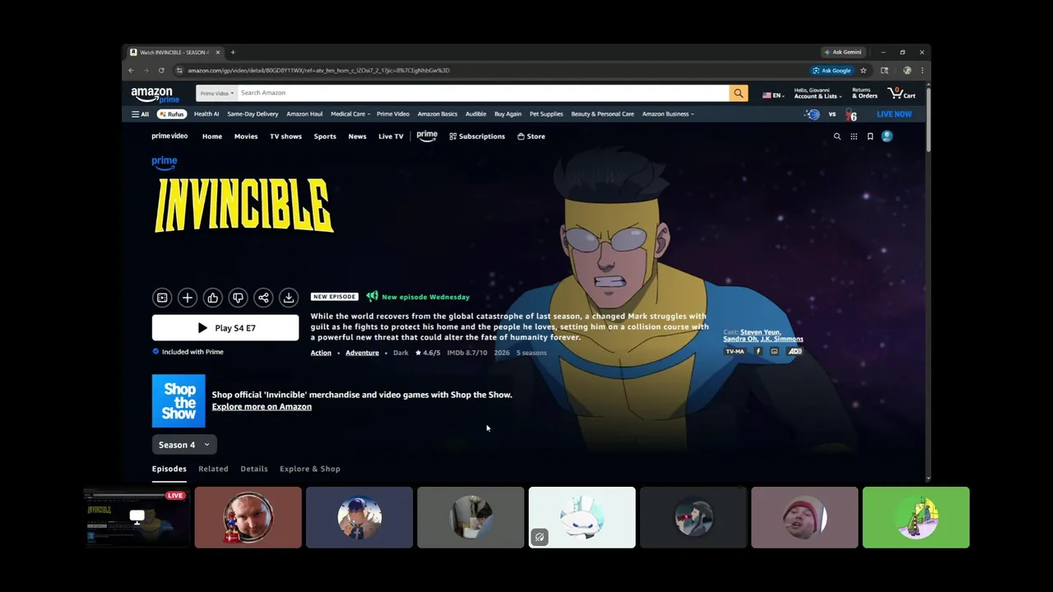Open the TV shows menu item
The height and width of the screenshot is (592, 1053).
(285, 136)
